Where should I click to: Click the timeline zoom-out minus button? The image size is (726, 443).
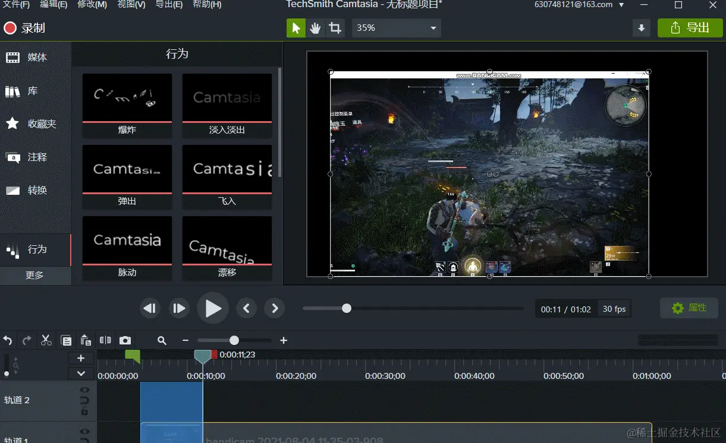tap(186, 340)
